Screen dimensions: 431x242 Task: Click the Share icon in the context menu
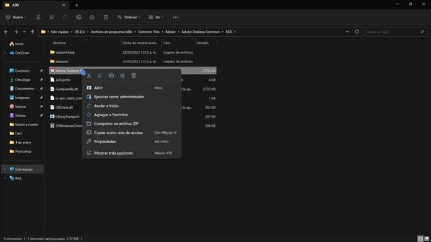[123, 76]
